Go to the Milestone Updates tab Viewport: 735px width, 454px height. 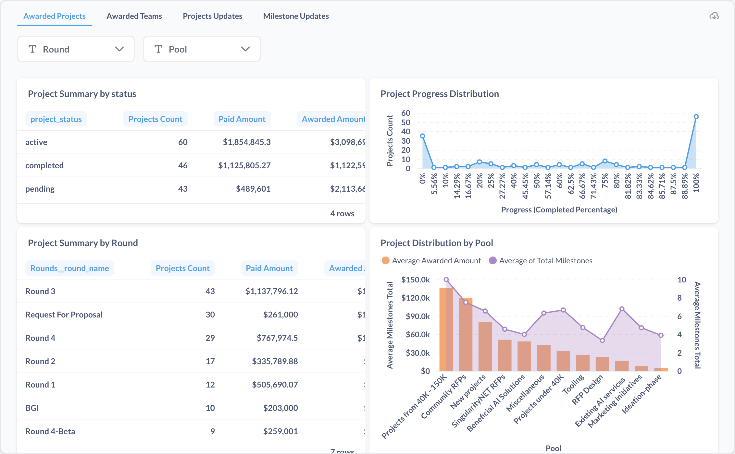[296, 16]
